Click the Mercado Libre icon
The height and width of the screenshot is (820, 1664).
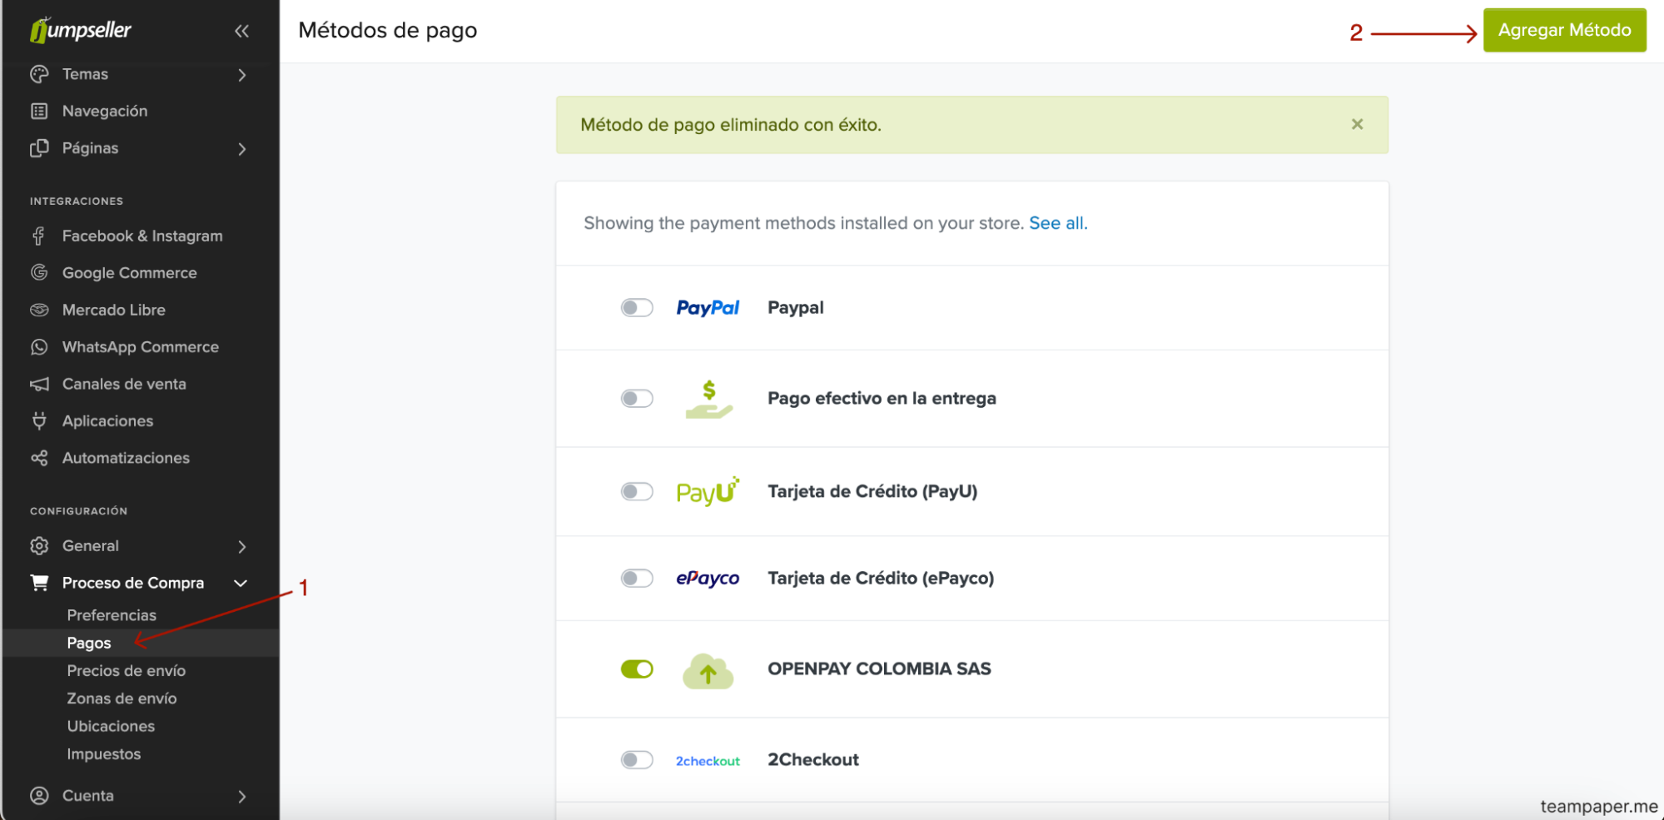[x=39, y=310]
